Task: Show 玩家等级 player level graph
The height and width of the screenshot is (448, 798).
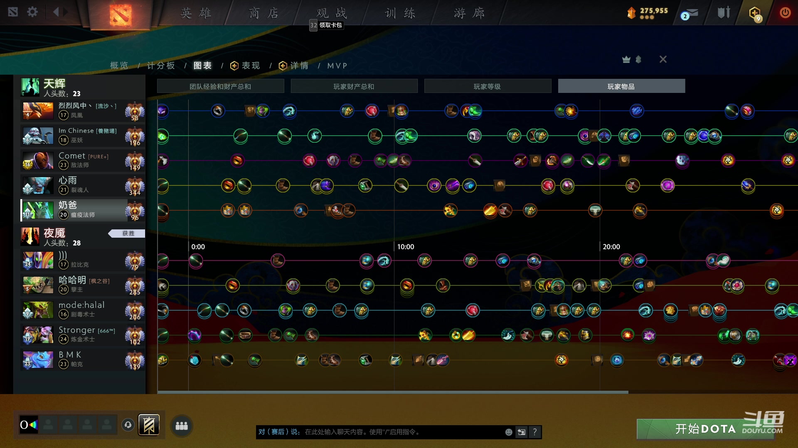Action: [488, 86]
